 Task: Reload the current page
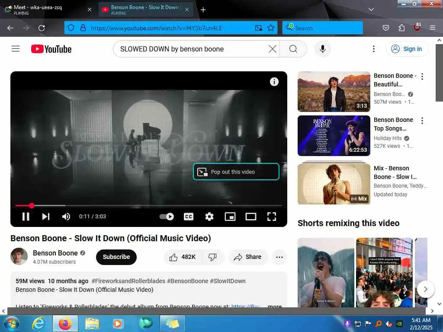pos(42,28)
